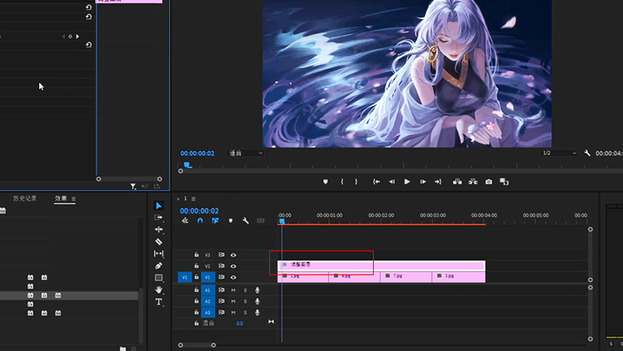Select the 3.jpg clip on V1

[458, 277]
